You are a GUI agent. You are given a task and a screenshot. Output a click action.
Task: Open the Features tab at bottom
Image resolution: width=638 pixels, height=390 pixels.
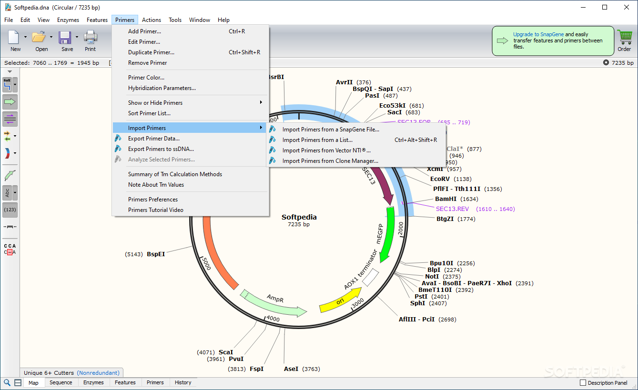tap(125, 382)
